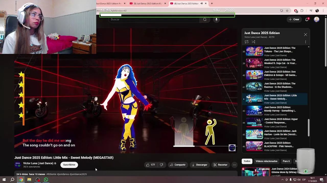Viewport: 327px width, 183px height.
Task: Open playlist three-dot options menu
Action: click(306, 42)
